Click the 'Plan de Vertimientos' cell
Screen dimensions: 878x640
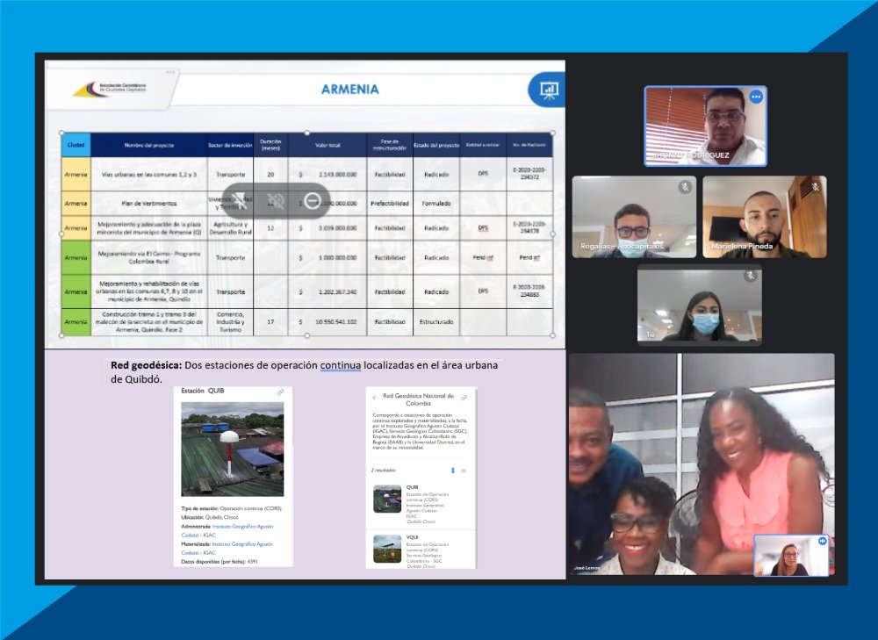(x=149, y=204)
